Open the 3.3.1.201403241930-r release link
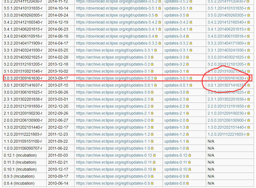 pyautogui.click(x=227, y=50)
